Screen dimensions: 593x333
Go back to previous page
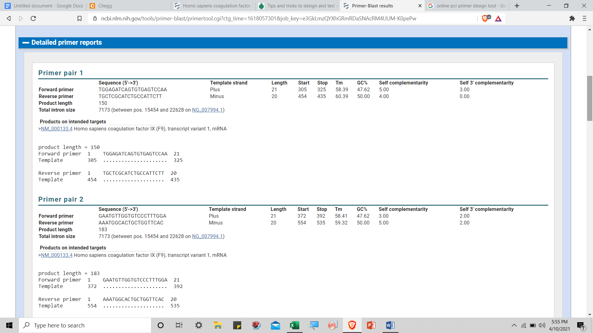(9, 18)
